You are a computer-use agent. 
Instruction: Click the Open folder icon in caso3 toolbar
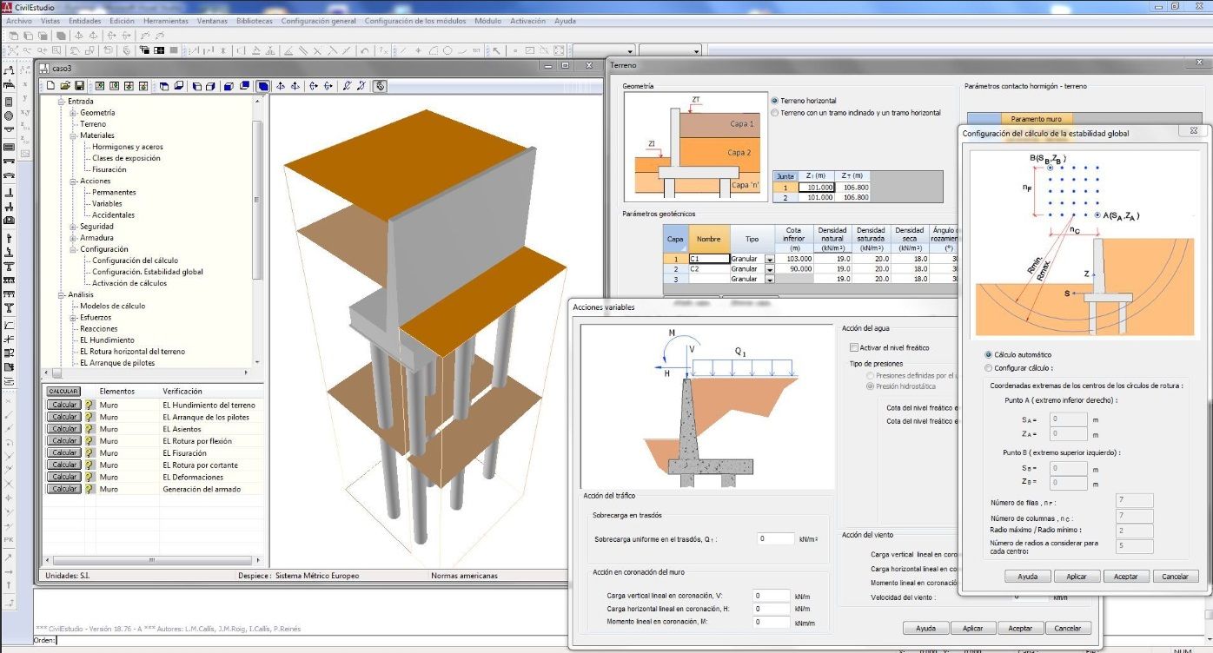pyautogui.click(x=65, y=86)
